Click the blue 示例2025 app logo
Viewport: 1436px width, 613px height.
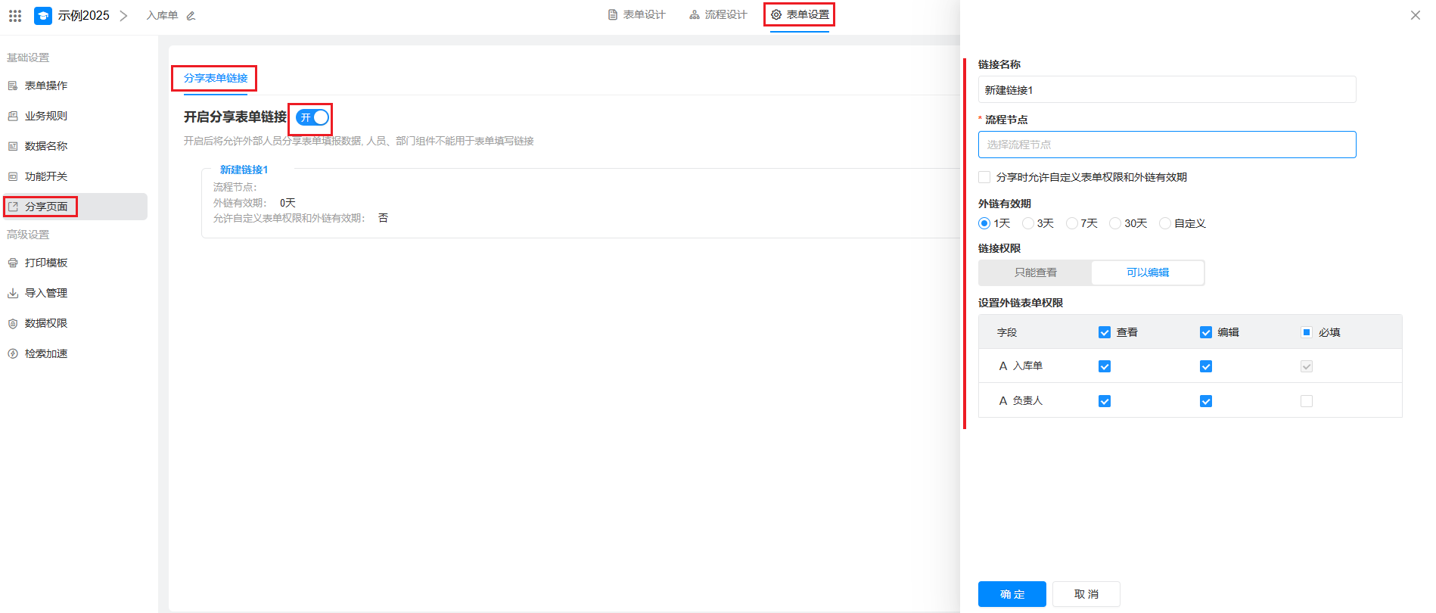pyautogui.click(x=43, y=15)
